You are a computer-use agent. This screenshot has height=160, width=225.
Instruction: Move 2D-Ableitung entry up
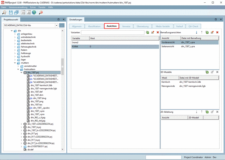[x=202, y=112]
